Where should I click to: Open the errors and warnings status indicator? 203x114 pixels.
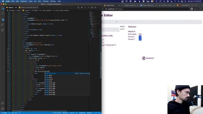14,113
